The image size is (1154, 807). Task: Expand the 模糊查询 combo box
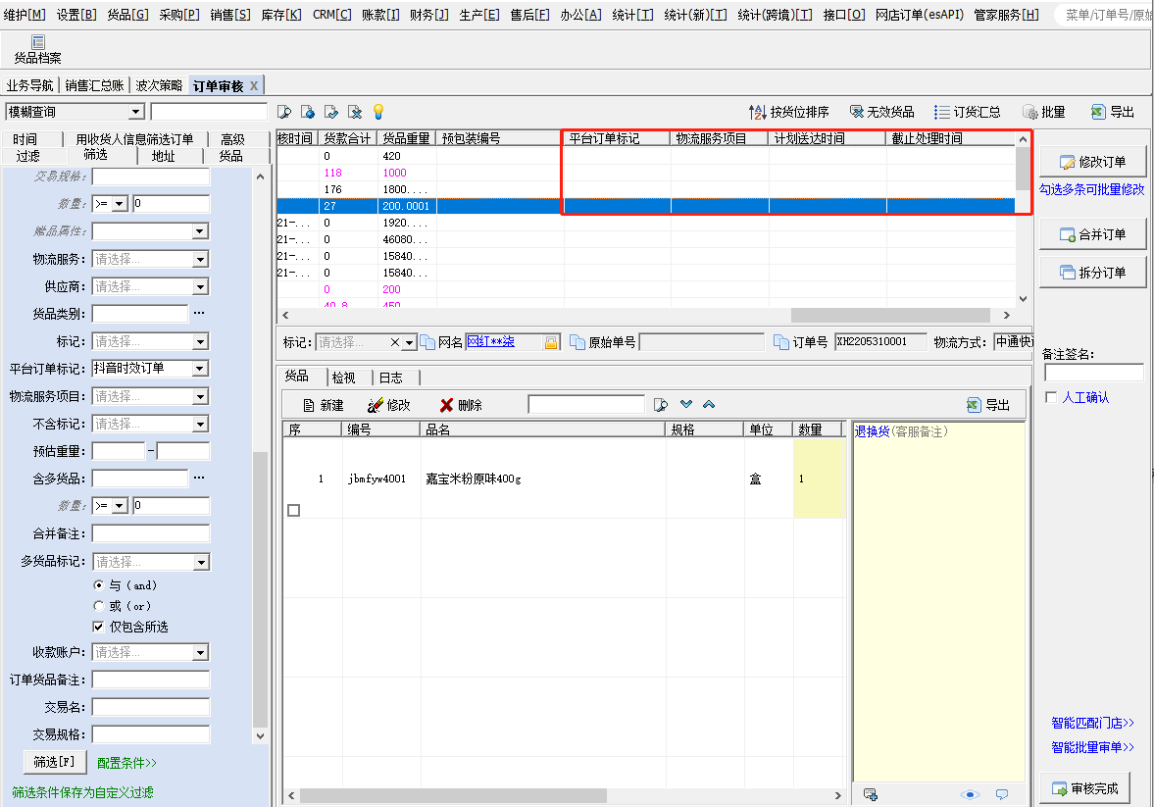(x=136, y=112)
